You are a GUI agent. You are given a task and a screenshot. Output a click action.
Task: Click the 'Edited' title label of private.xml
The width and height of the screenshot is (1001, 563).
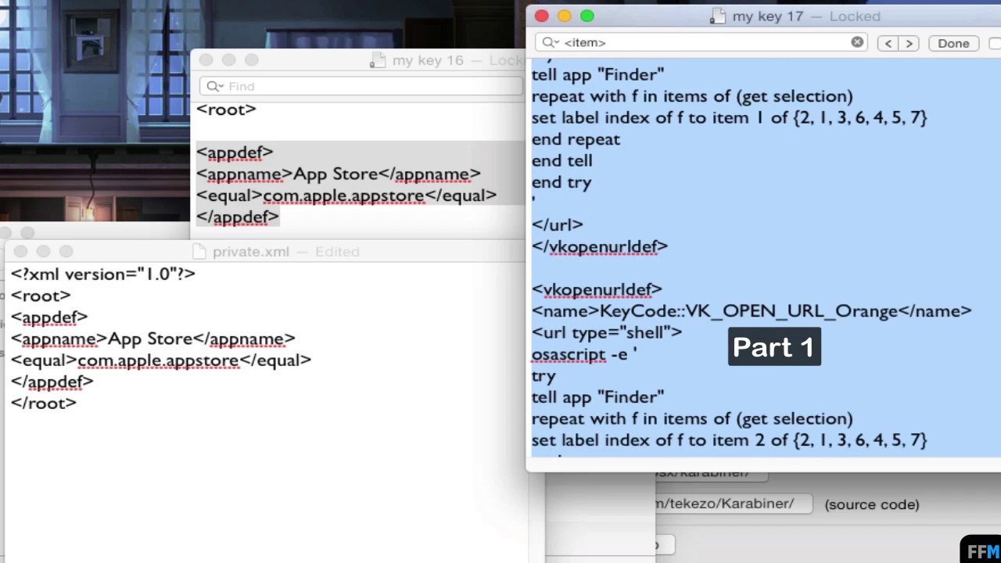tap(337, 252)
